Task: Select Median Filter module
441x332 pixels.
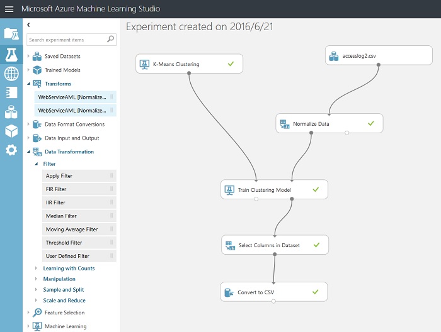Action: (79, 216)
